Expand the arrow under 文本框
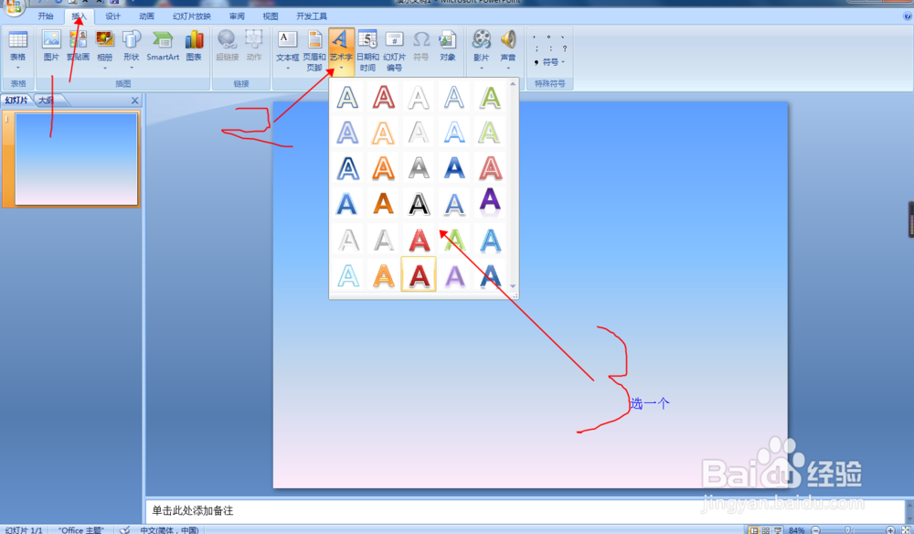 (287, 68)
